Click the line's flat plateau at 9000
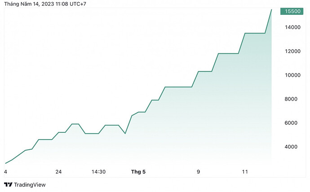 [x=178, y=87]
